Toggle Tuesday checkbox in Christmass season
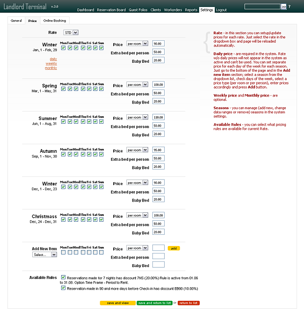Screen dimensions: 304x313 70,220
